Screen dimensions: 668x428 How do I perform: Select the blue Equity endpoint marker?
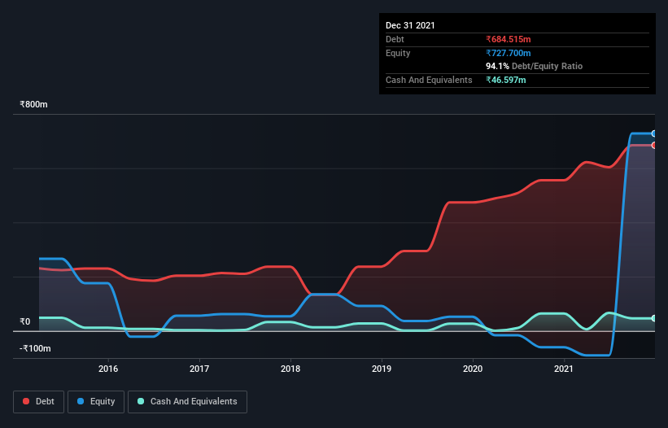[x=653, y=133]
